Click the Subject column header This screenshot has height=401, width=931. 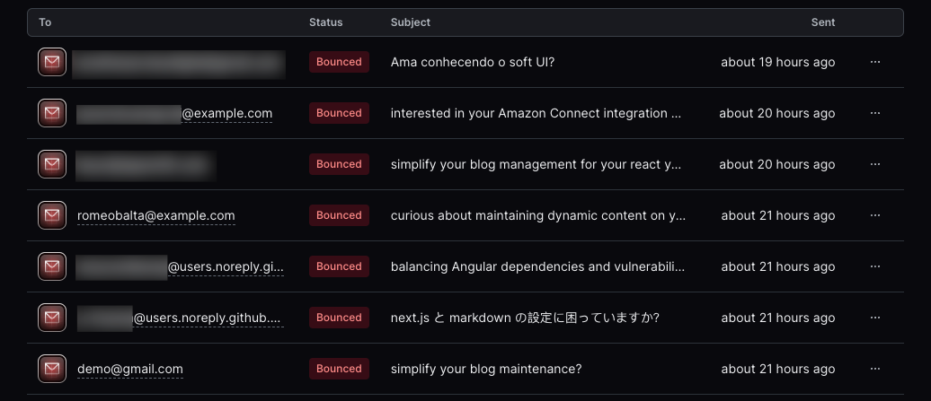click(x=410, y=22)
